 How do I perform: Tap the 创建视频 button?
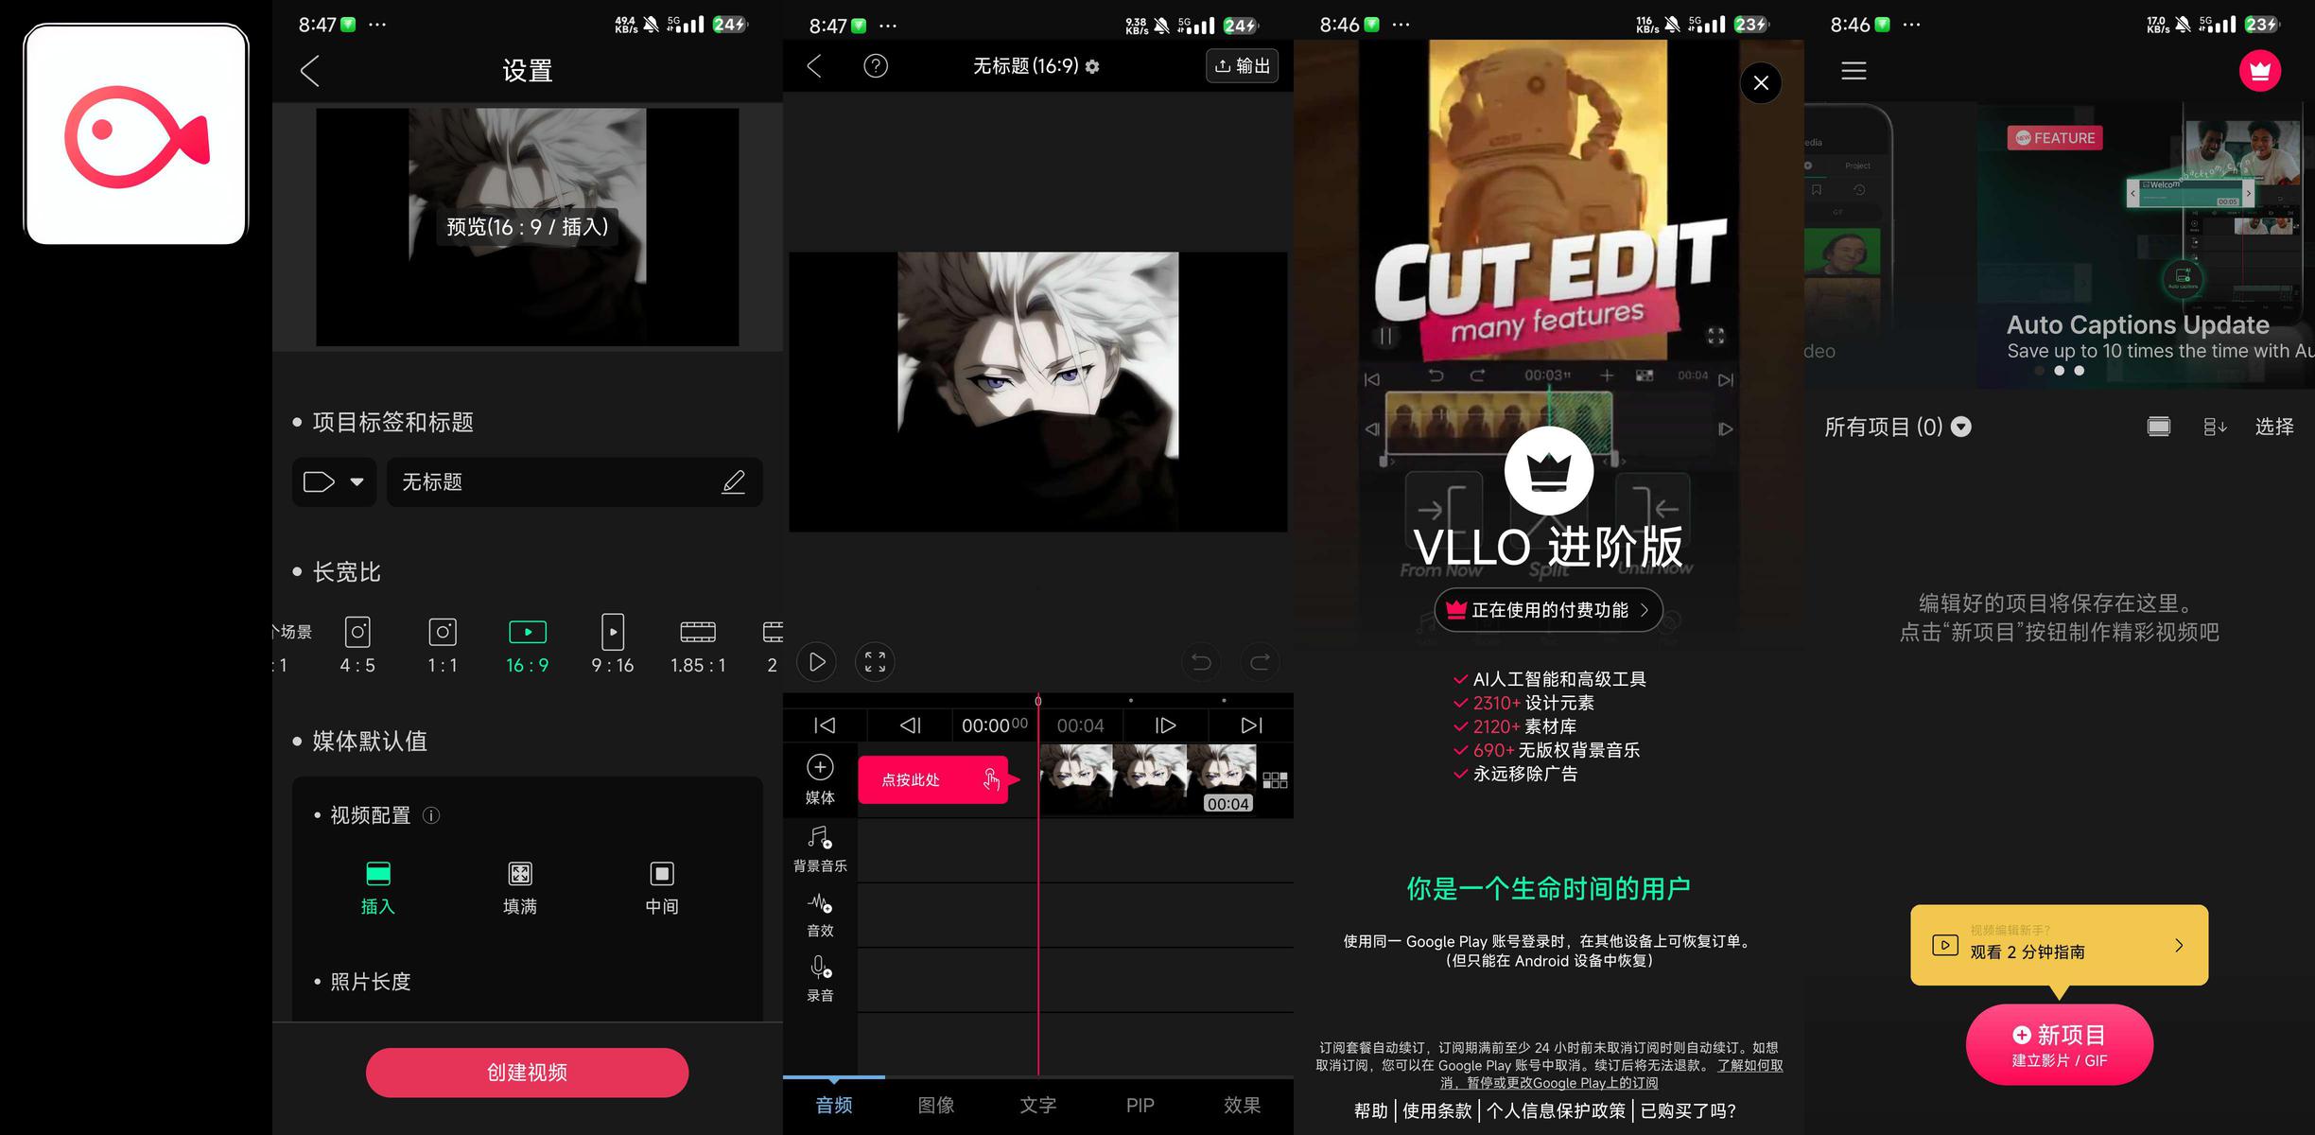[527, 1073]
